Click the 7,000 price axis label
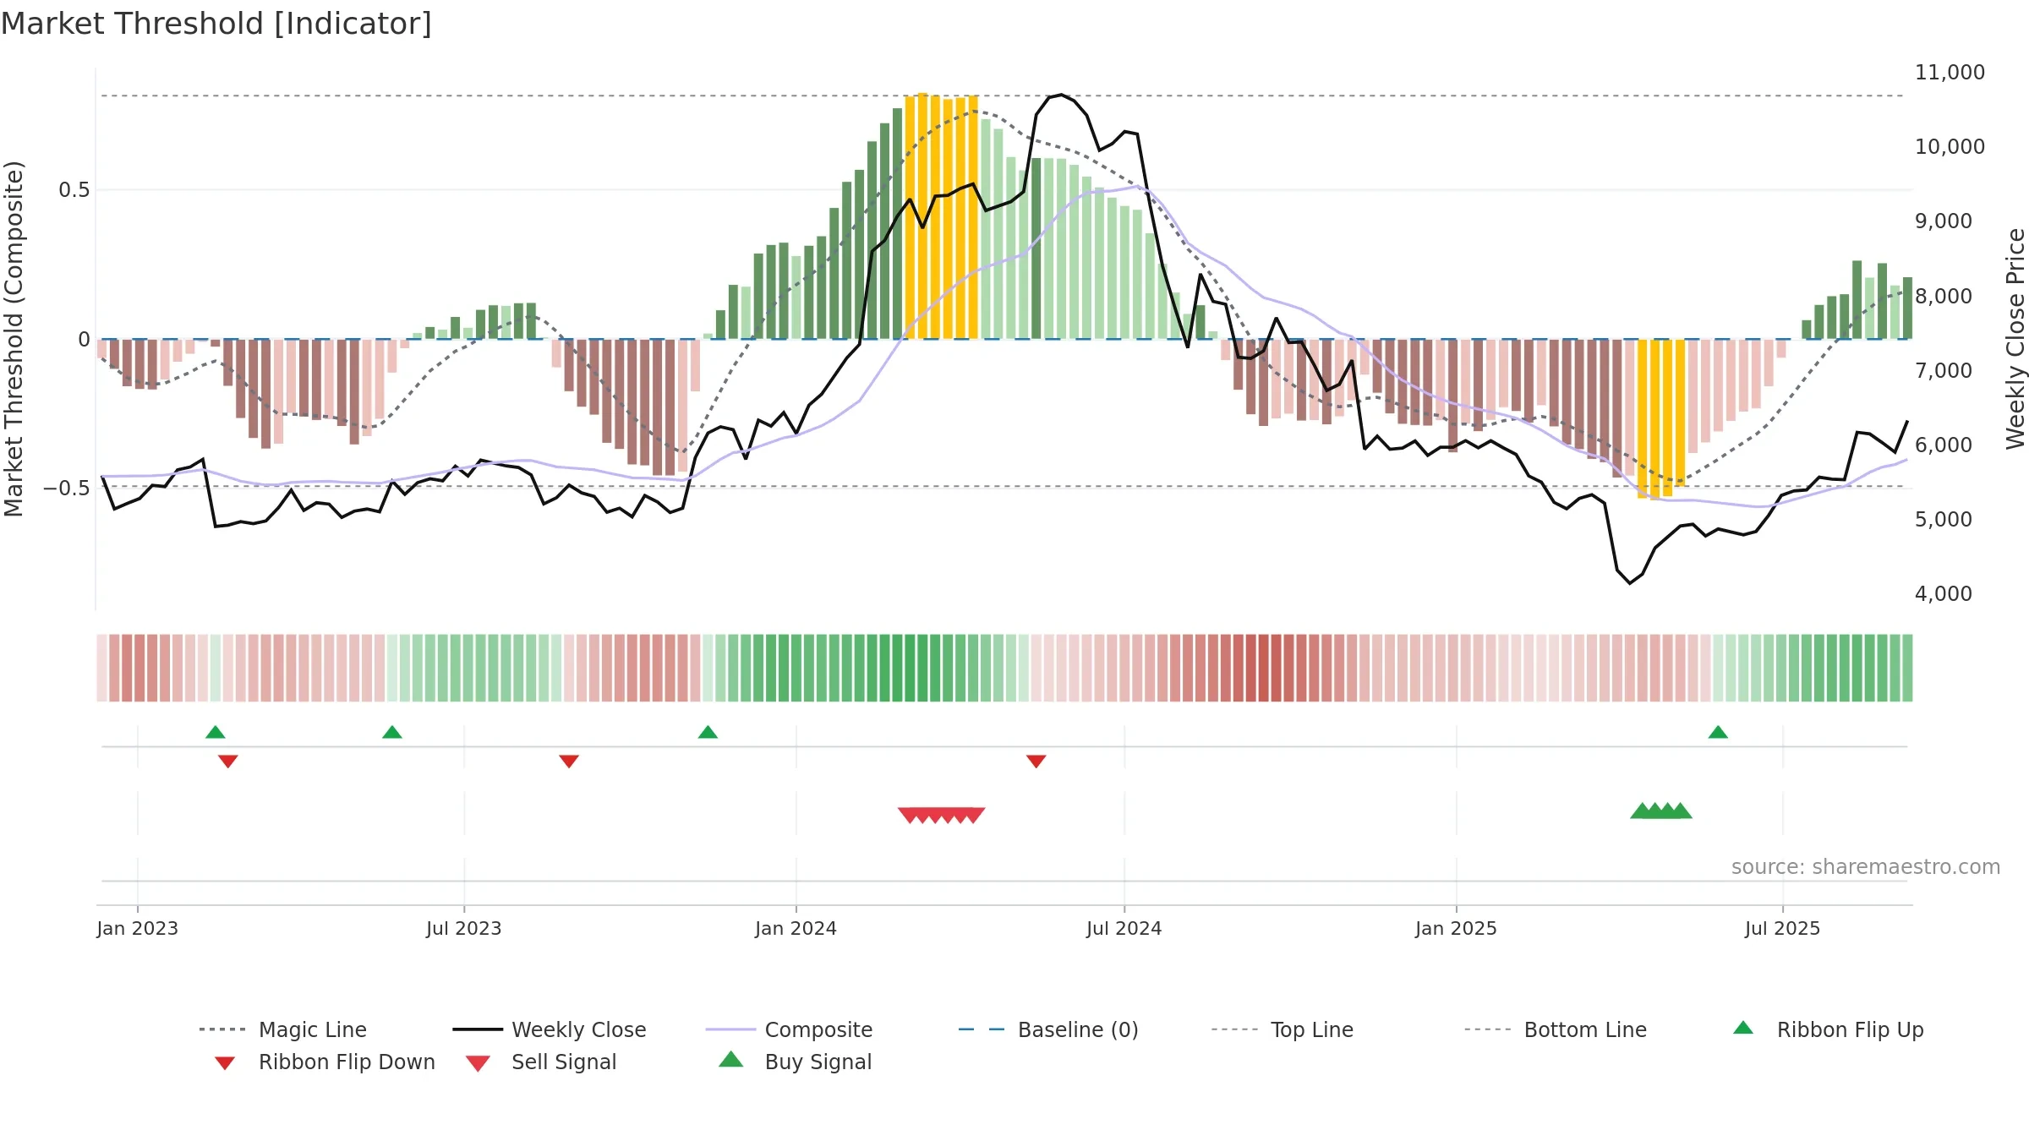This screenshot has width=2029, height=1141. pos(1944,370)
